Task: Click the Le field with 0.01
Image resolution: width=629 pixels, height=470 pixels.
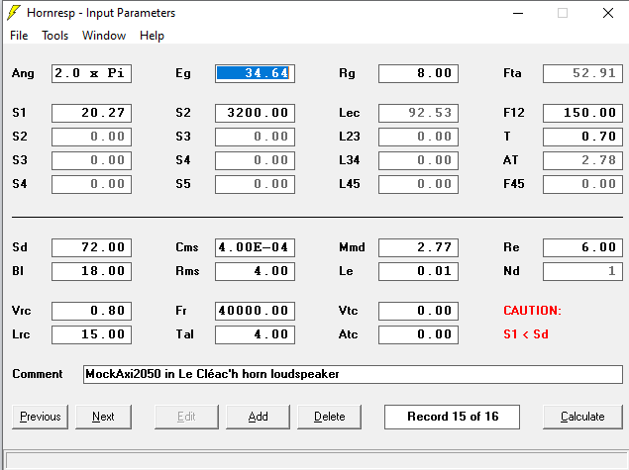Action: (418, 271)
